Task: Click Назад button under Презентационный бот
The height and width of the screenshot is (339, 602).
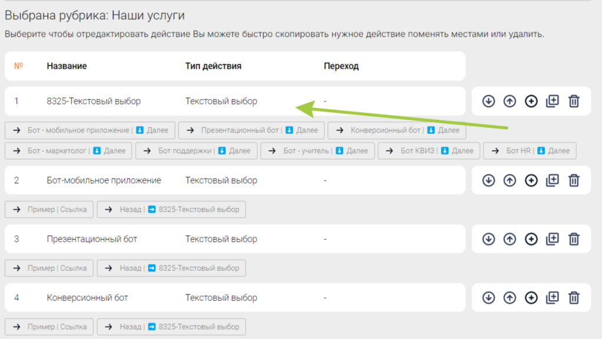Action: coord(171,268)
